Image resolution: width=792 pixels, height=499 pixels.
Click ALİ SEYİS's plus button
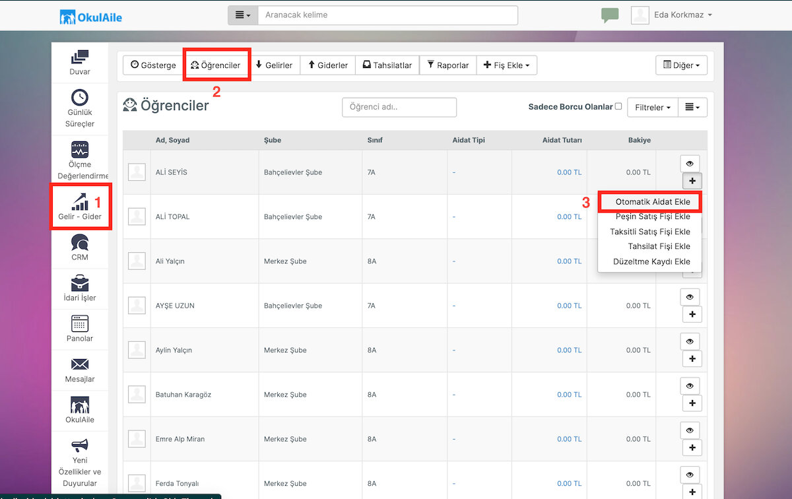[692, 181]
